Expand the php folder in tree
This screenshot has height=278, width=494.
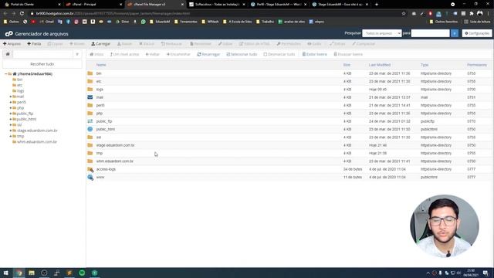pyautogui.click(x=11, y=108)
